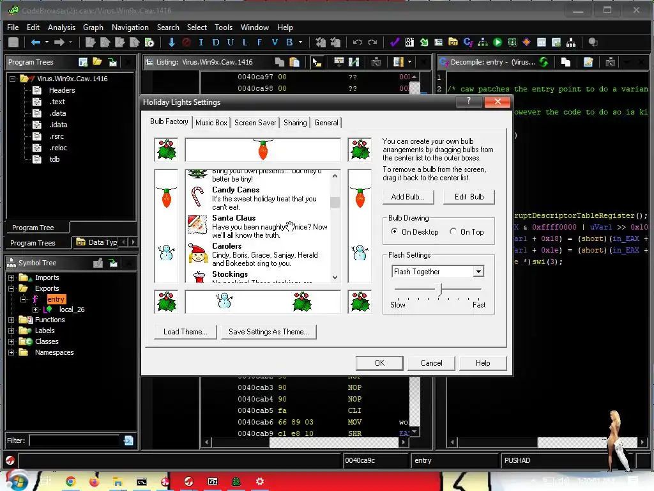Click the filter options icon beside Filter

[x=128, y=440]
